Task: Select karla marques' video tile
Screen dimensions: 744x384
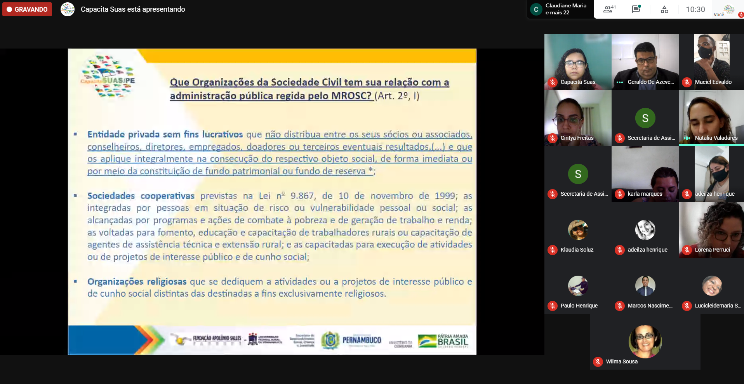Action: [x=645, y=174]
